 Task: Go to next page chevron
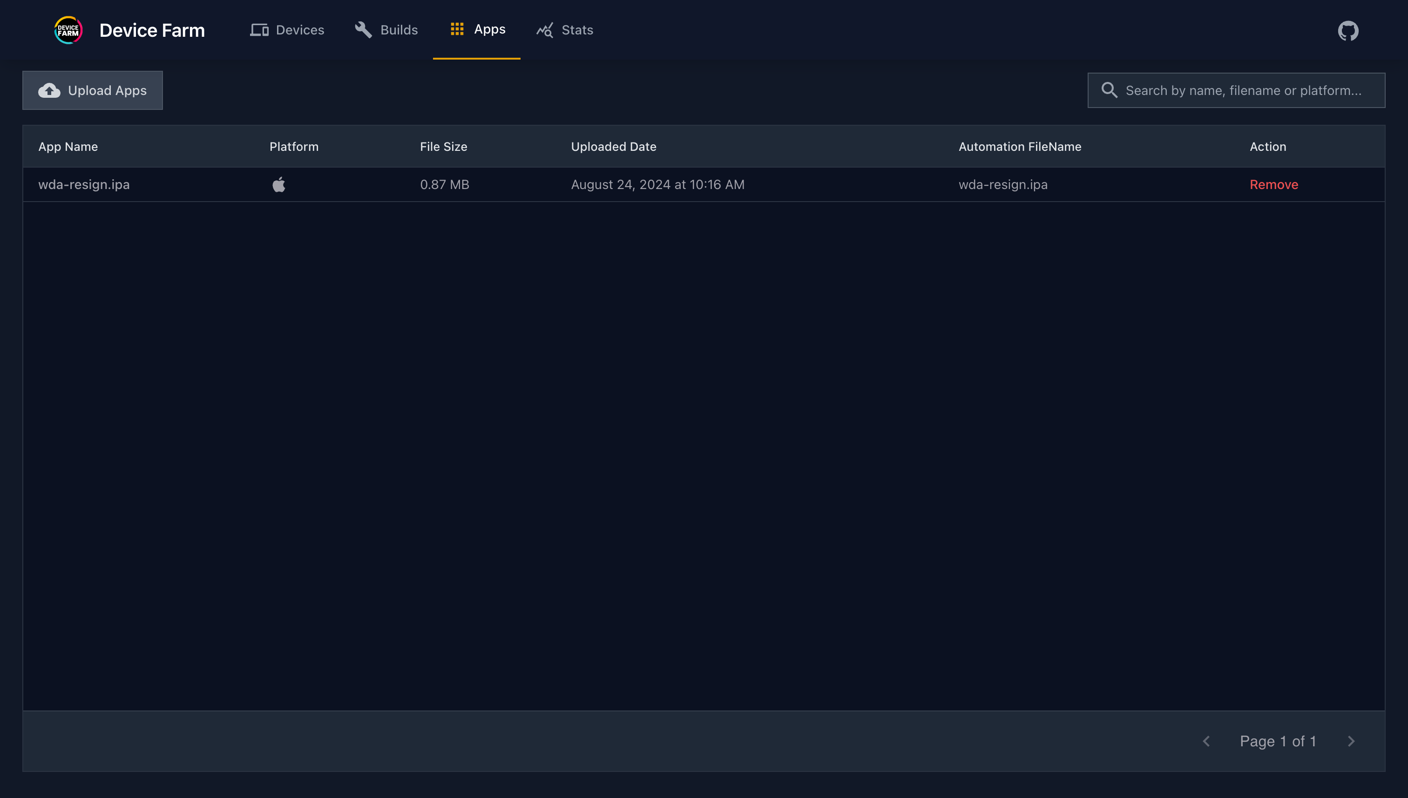pos(1351,741)
